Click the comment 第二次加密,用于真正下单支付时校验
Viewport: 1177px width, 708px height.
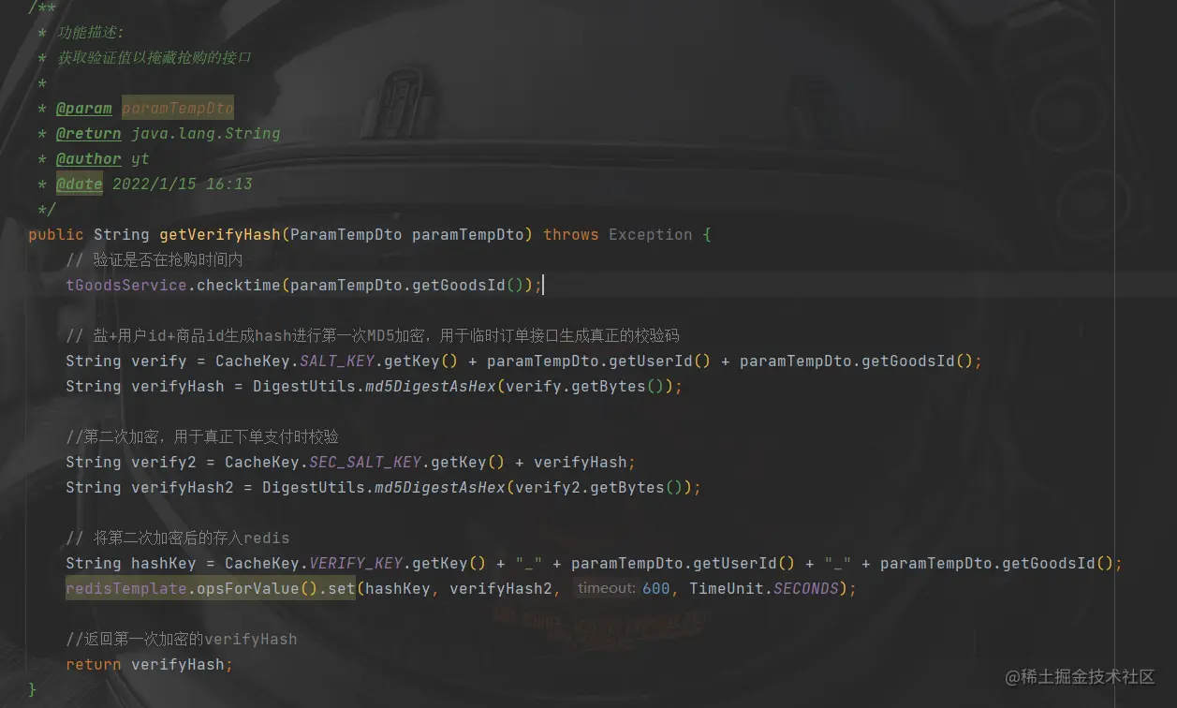point(202,437)
